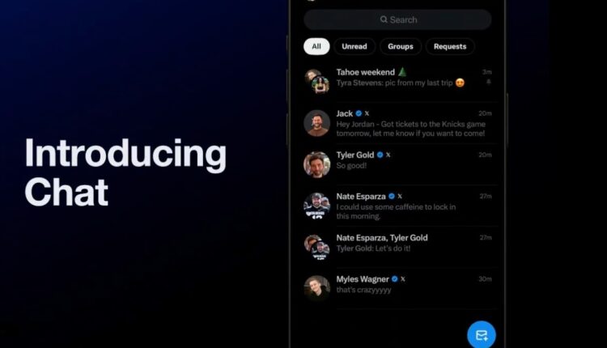Screen dimensions: 607x348
Task: Click Nate Esparza's blue verified badge
Action: click(x=392, y=197)
